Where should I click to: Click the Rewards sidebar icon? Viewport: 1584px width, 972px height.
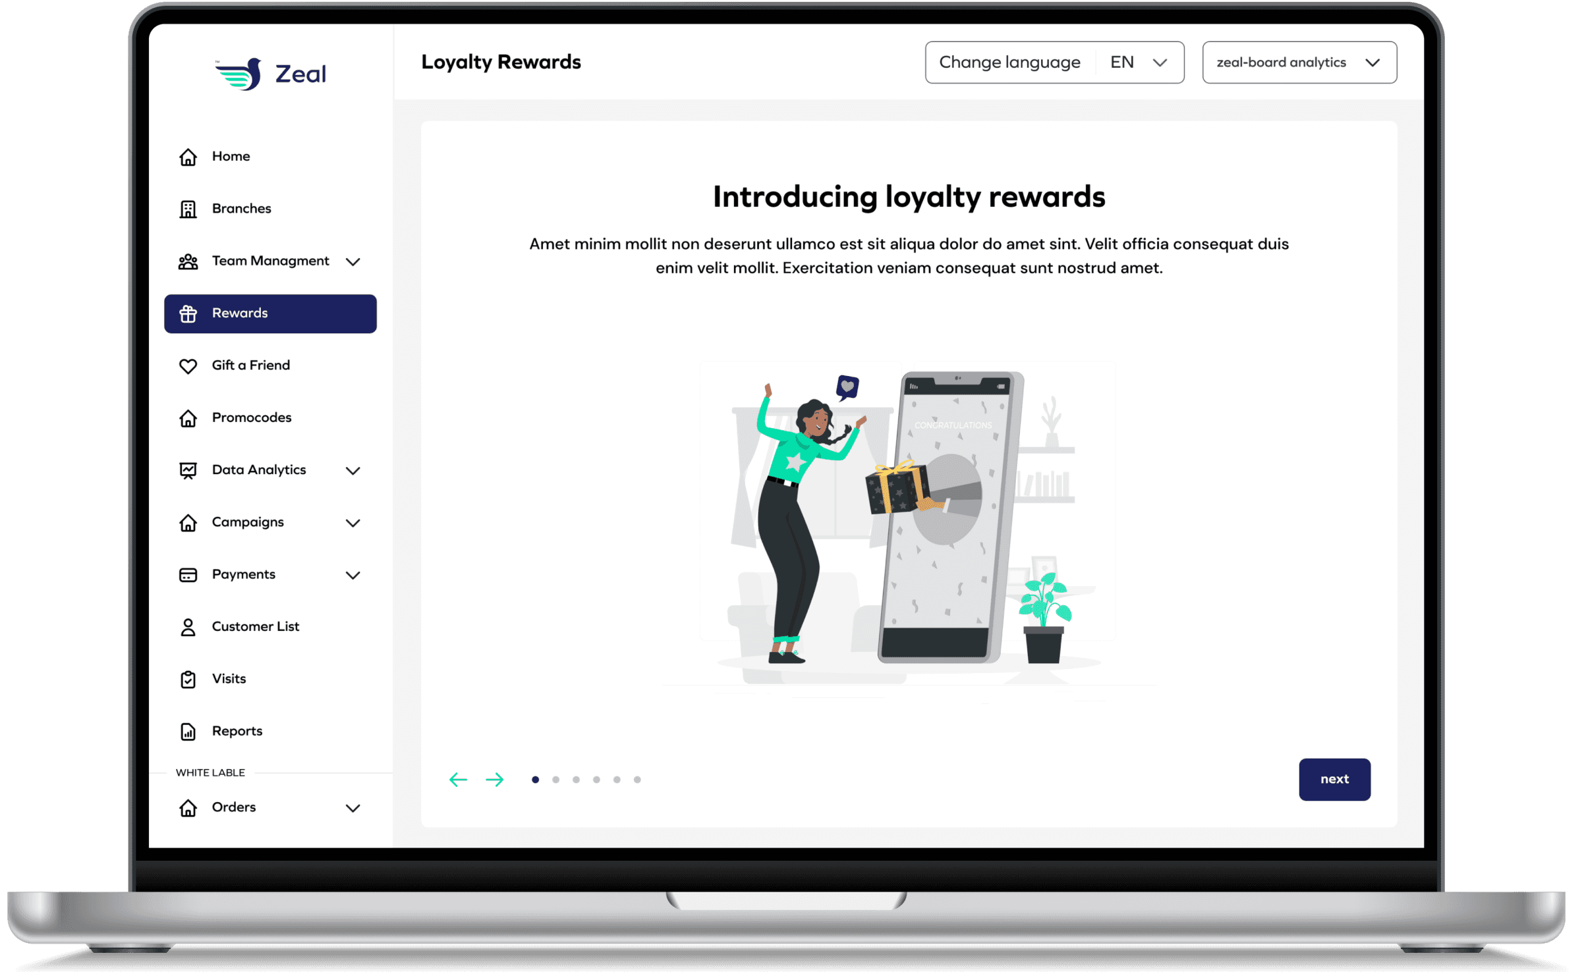188,313
